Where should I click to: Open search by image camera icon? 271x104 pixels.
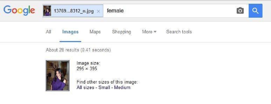tap(240, 11)
